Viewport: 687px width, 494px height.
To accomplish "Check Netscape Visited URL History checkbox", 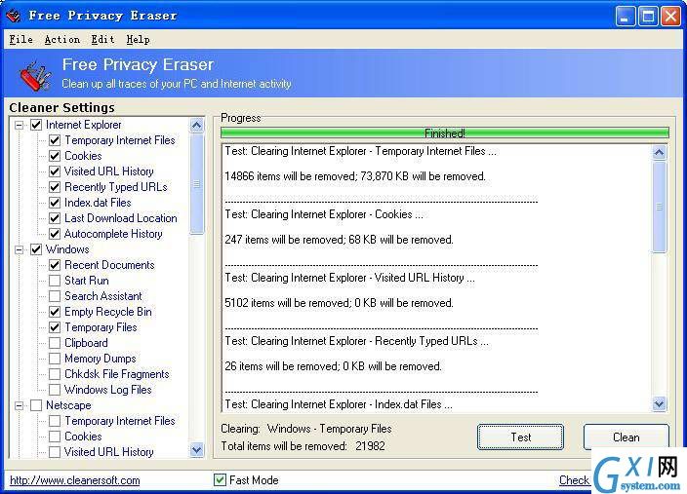I will pyautogui.click(x=55, y=452).
